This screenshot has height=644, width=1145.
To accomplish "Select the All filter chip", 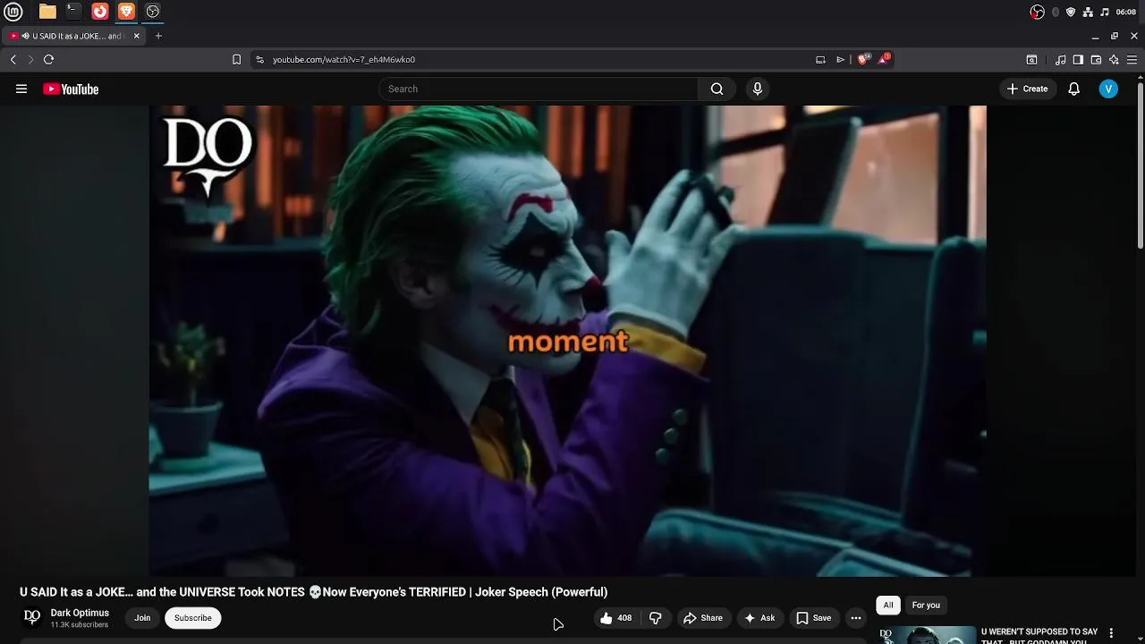I will coord(888,606).
